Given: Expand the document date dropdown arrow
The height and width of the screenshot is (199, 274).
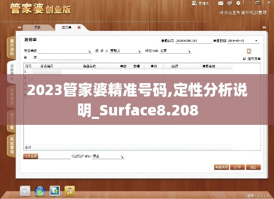Looking at the screenshot, I should (x=256, y=41).
